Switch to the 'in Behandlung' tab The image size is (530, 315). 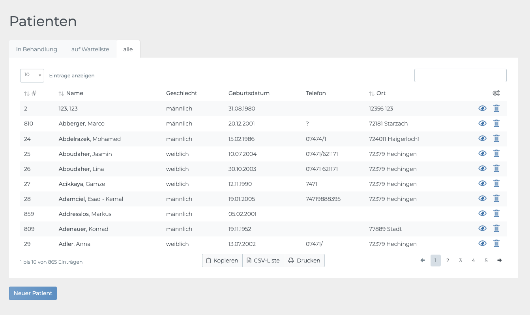(x=37, y=49)
